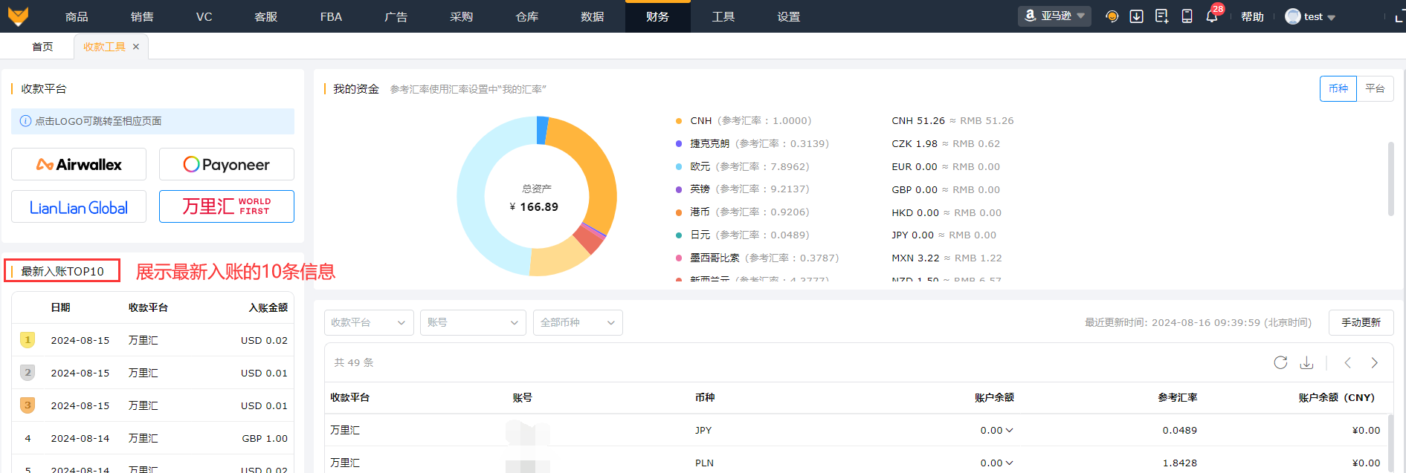Export the table with download icon

point(1306,362)
